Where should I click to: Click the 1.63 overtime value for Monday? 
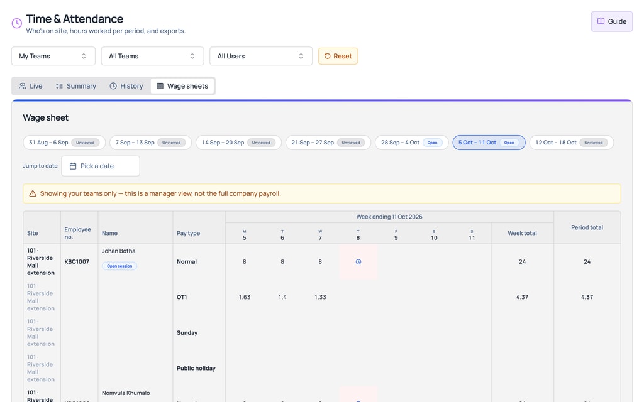(x=245, y=297)
